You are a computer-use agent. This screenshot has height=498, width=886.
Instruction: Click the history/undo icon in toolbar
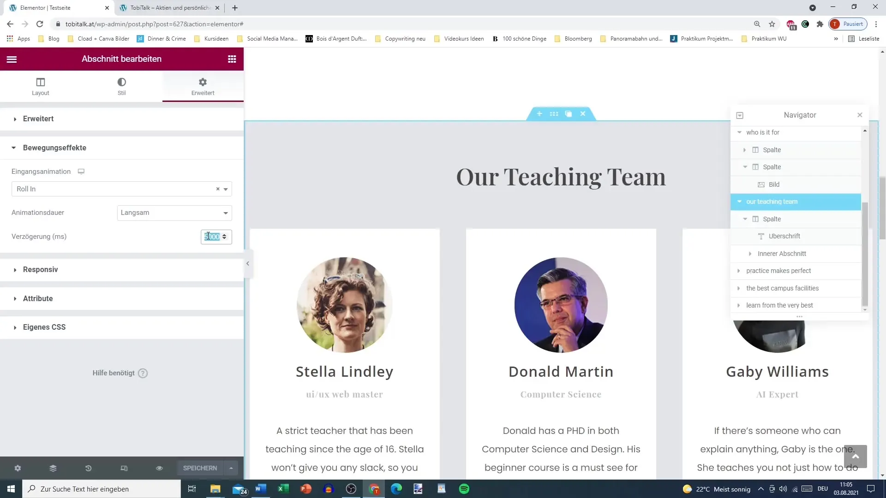pyautogui.click(x=88, y=468)
